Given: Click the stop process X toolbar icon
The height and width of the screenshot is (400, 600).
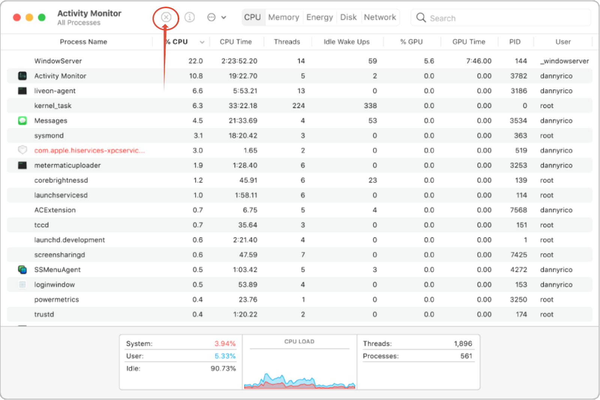Looking at the screenshot, I should click(166, 17).
